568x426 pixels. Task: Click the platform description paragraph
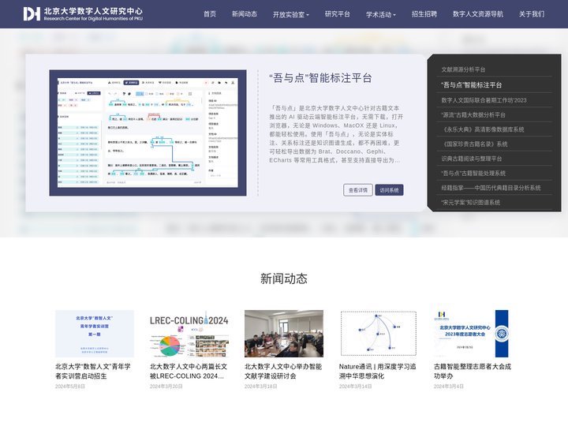click(x=336, y=134)
